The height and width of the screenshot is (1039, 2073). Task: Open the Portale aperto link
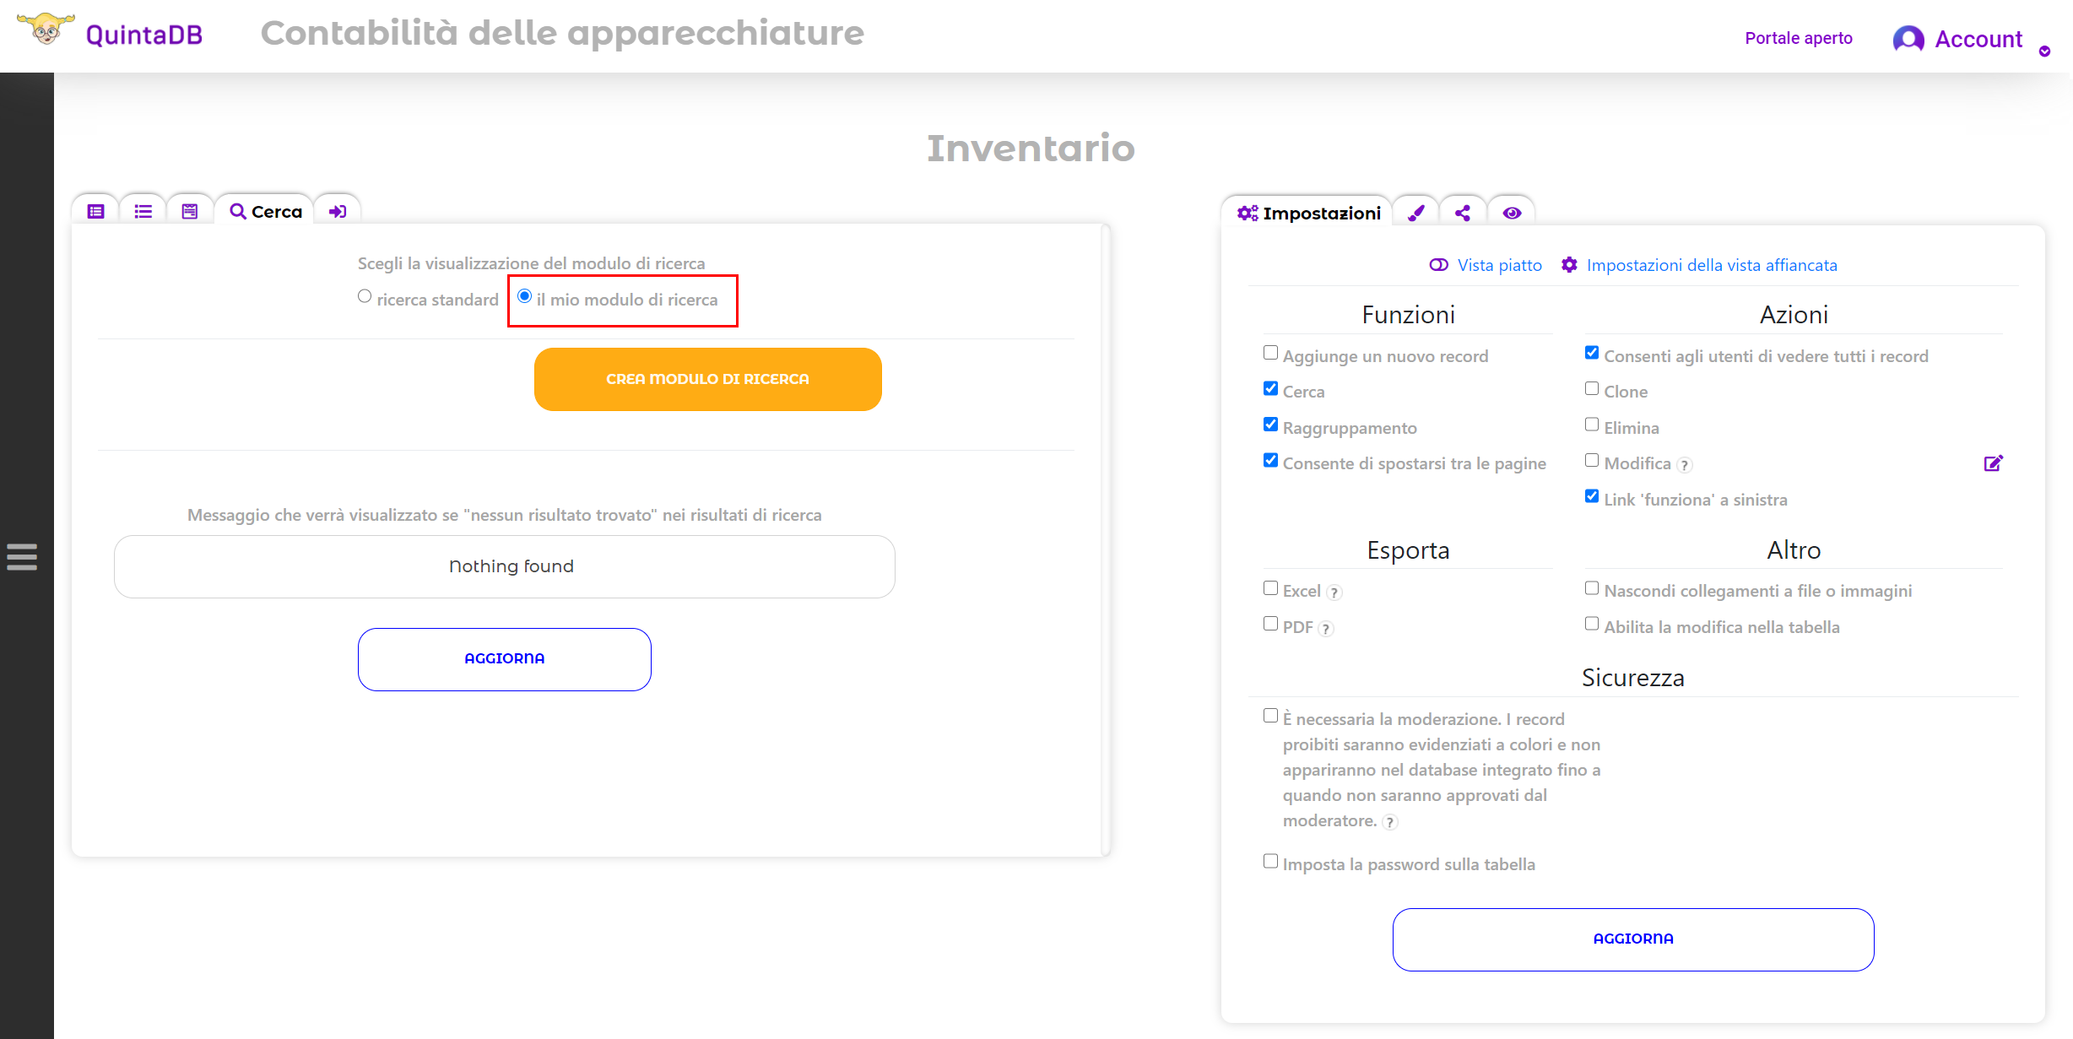click(x=1799, y=38)
